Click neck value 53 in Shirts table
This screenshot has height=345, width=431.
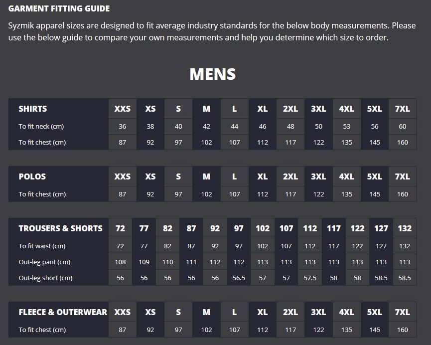coord(346,127)
